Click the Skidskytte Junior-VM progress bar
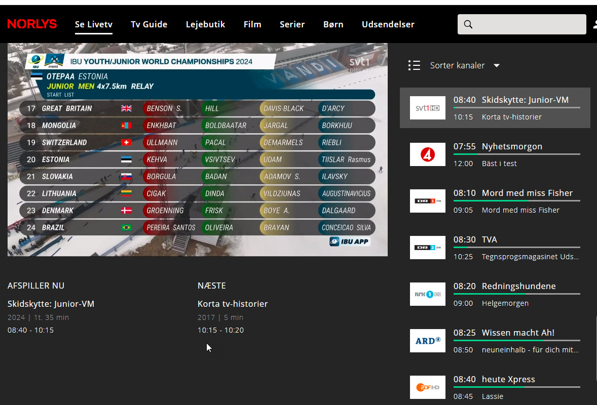 [516, 107]
